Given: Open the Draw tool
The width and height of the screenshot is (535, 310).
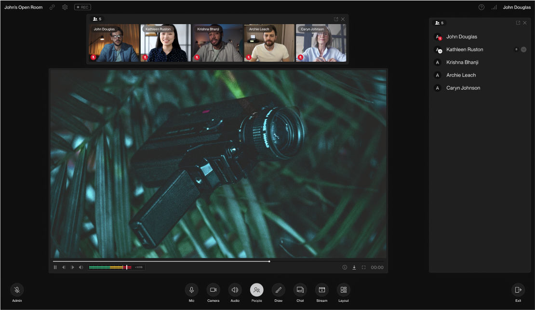Looking at the screenshot, I should point(279,290).
